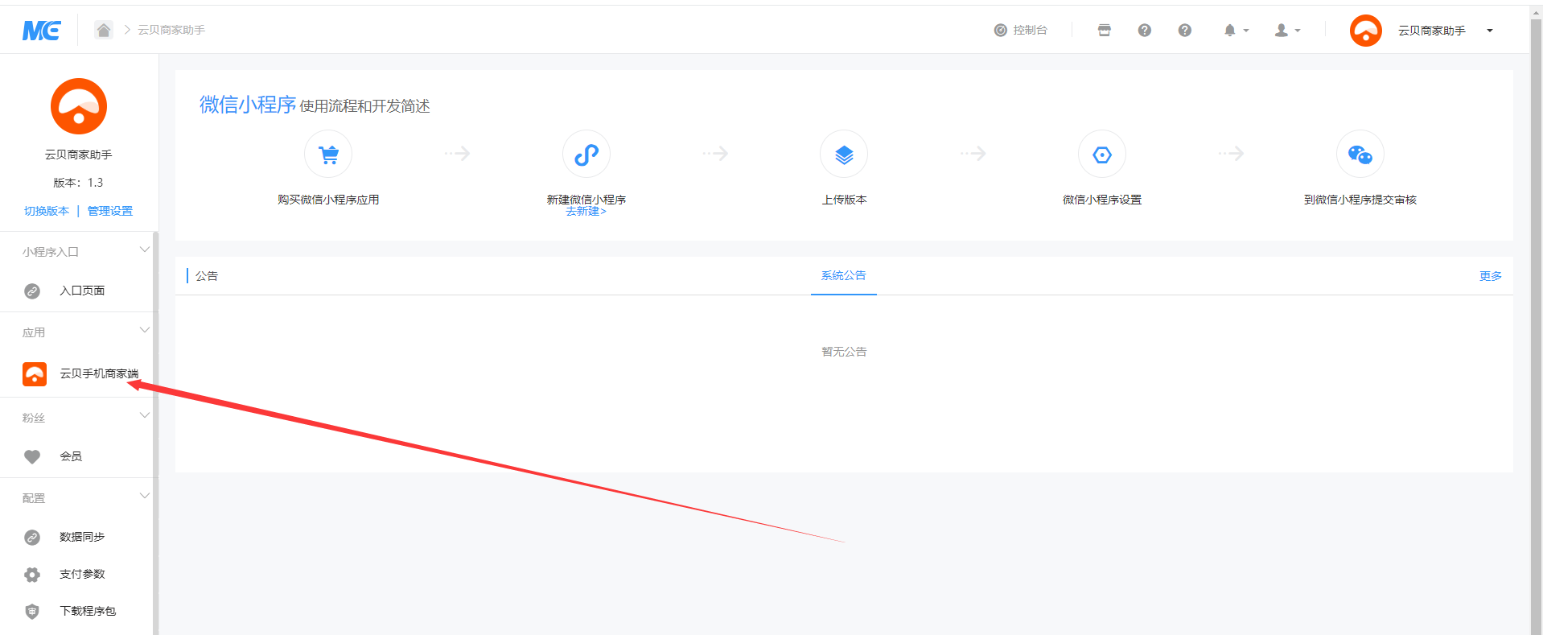Open the user profile dropdown
The height and width of the screenshot is (635, 1543).
pos(1287,30)
